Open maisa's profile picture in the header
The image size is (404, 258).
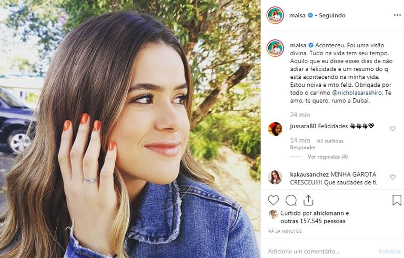coord(275,15)
